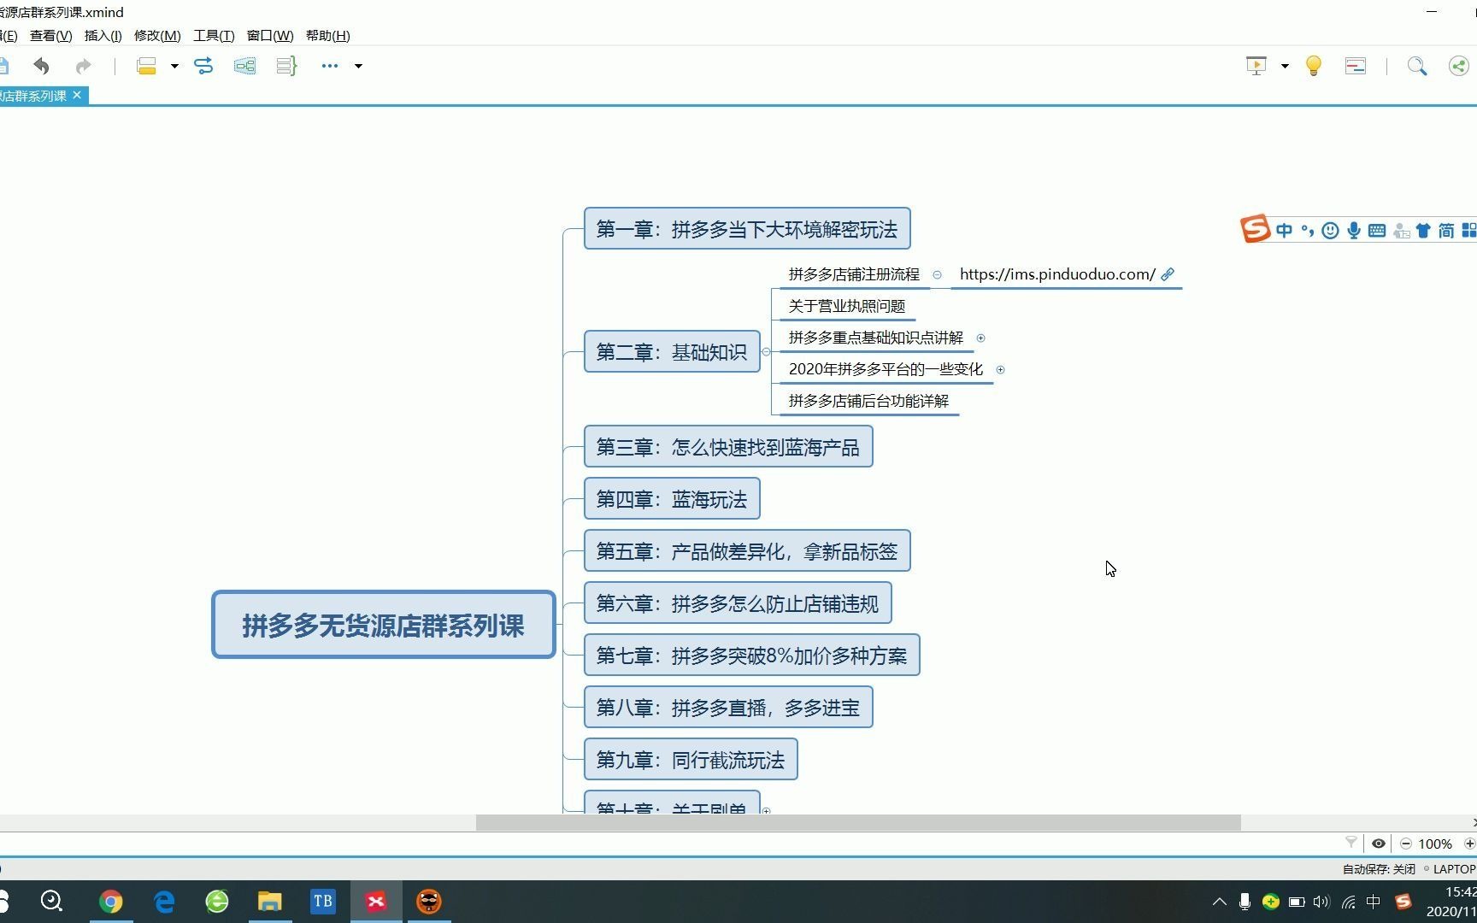Click the horizontal scrollbar thumb
Image resolution: width=1477 pixels, height=923 pixels.
[858, 822]
